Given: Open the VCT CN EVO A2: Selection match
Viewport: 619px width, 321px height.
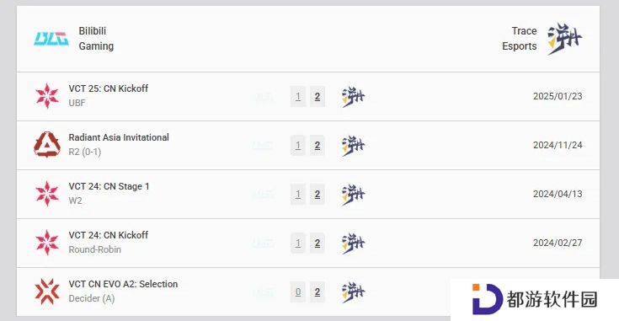Looking at the screenshot, I should pos(123,284).
